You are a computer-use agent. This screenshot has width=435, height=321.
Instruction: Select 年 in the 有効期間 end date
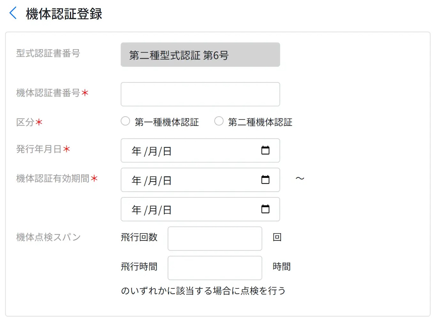tap(137, 210)
